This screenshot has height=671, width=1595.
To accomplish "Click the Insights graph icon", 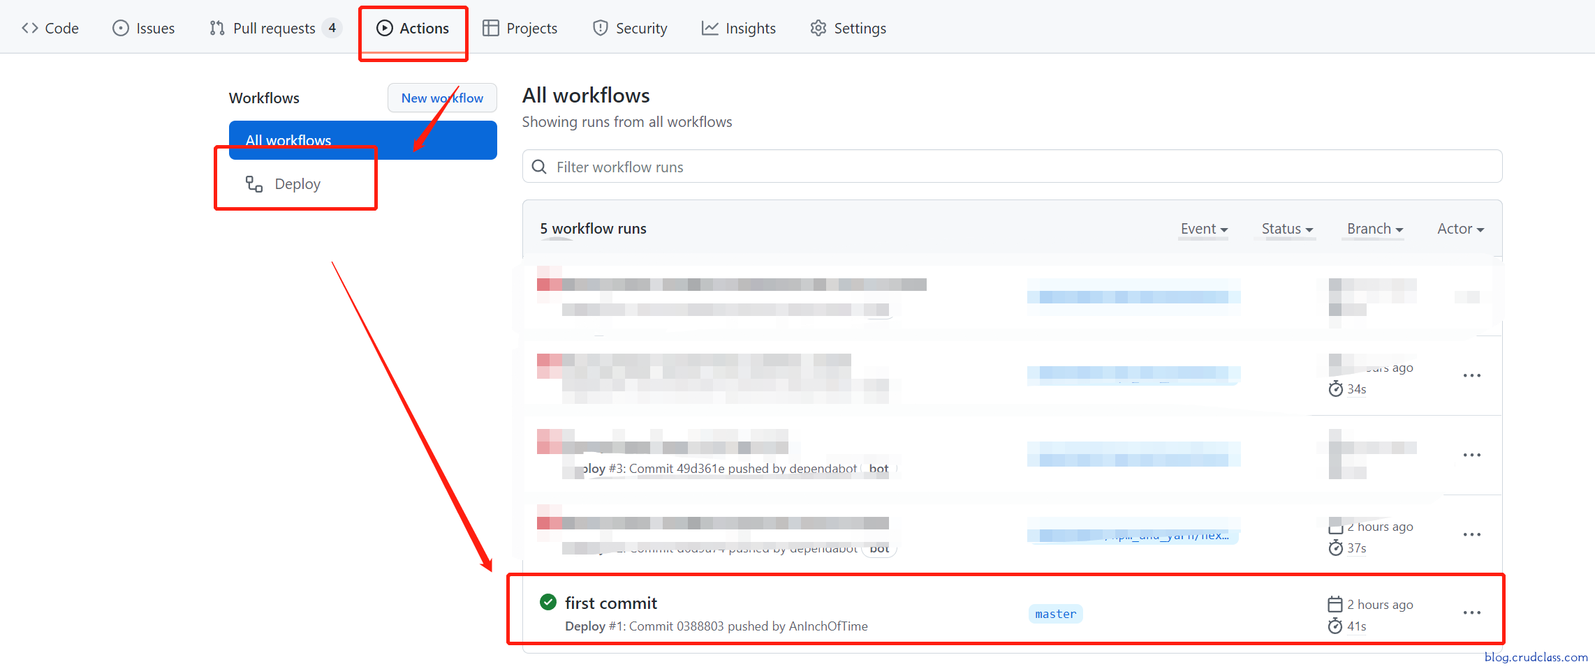I will tap(710, 28).
